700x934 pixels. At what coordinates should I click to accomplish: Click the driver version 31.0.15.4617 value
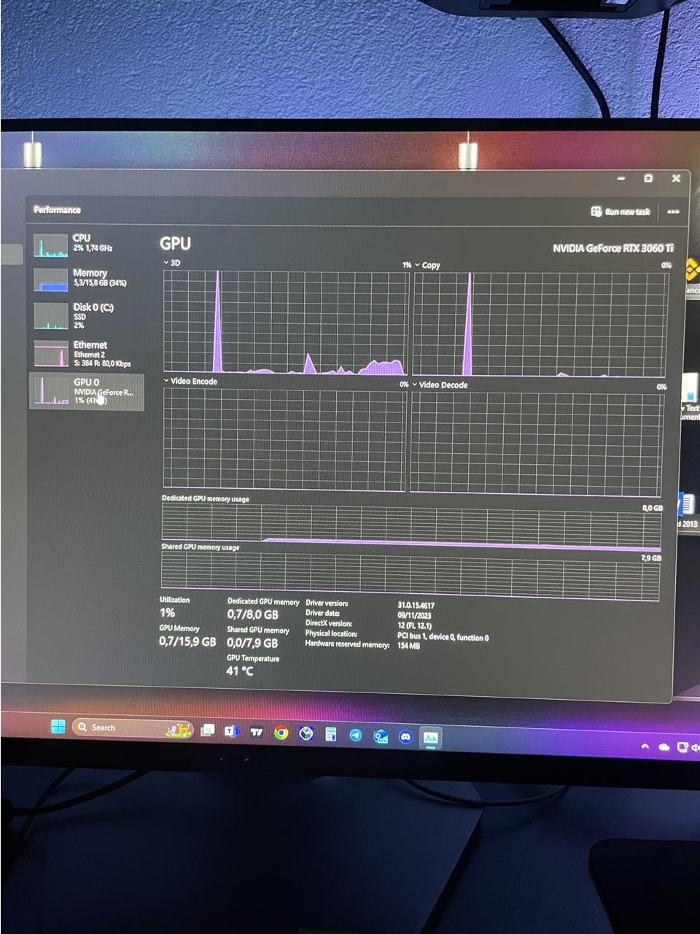tap(416, 605)
